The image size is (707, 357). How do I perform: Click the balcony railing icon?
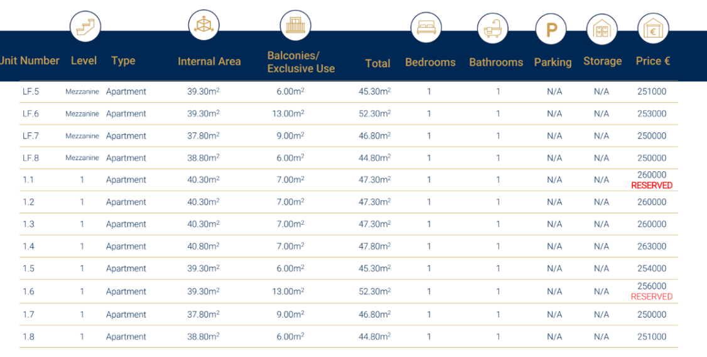(294, 26)
